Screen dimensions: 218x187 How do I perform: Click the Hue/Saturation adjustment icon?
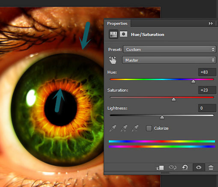coord(113,34)
